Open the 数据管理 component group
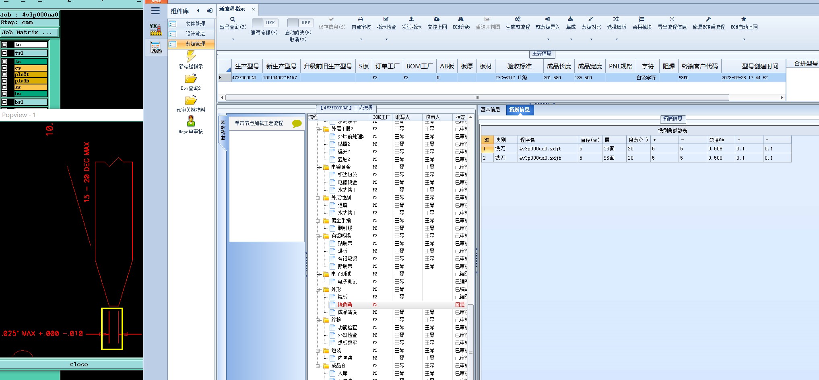Screen dimensions: 819x380 pos(191,44)
